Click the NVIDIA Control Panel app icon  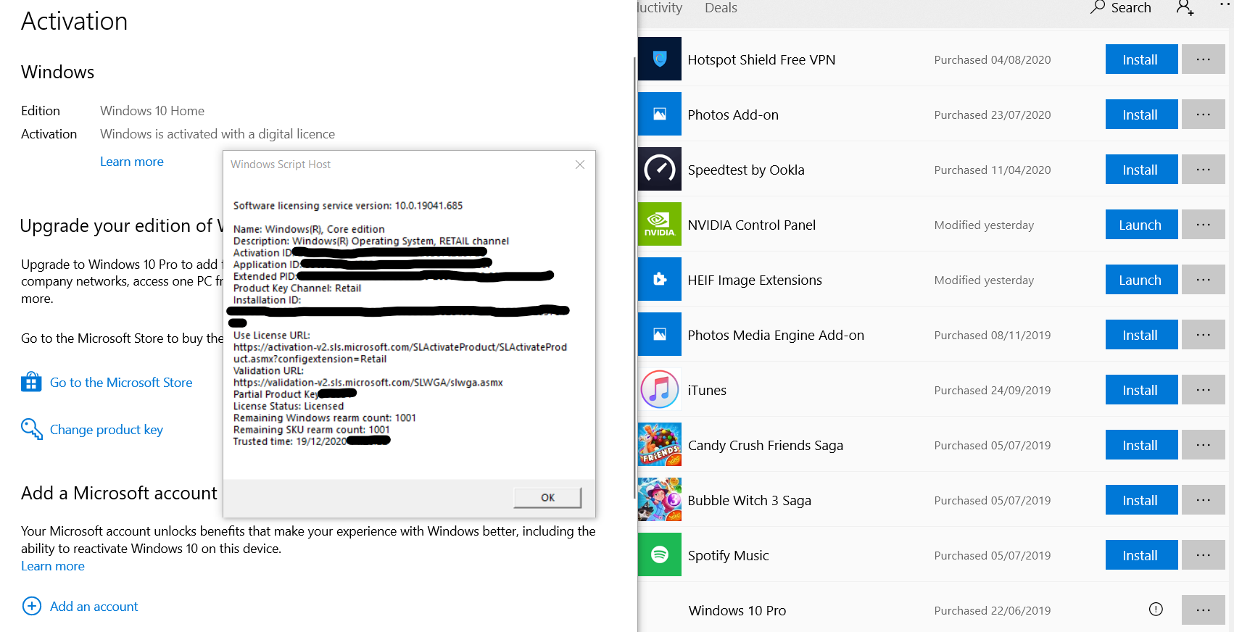pyautogui.click(x=660, y=224)
